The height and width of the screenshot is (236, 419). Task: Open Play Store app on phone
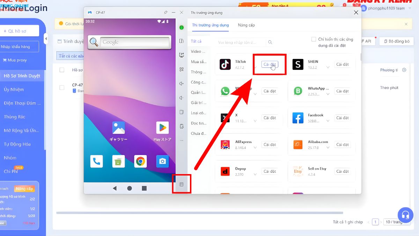[x=162, y=128]
